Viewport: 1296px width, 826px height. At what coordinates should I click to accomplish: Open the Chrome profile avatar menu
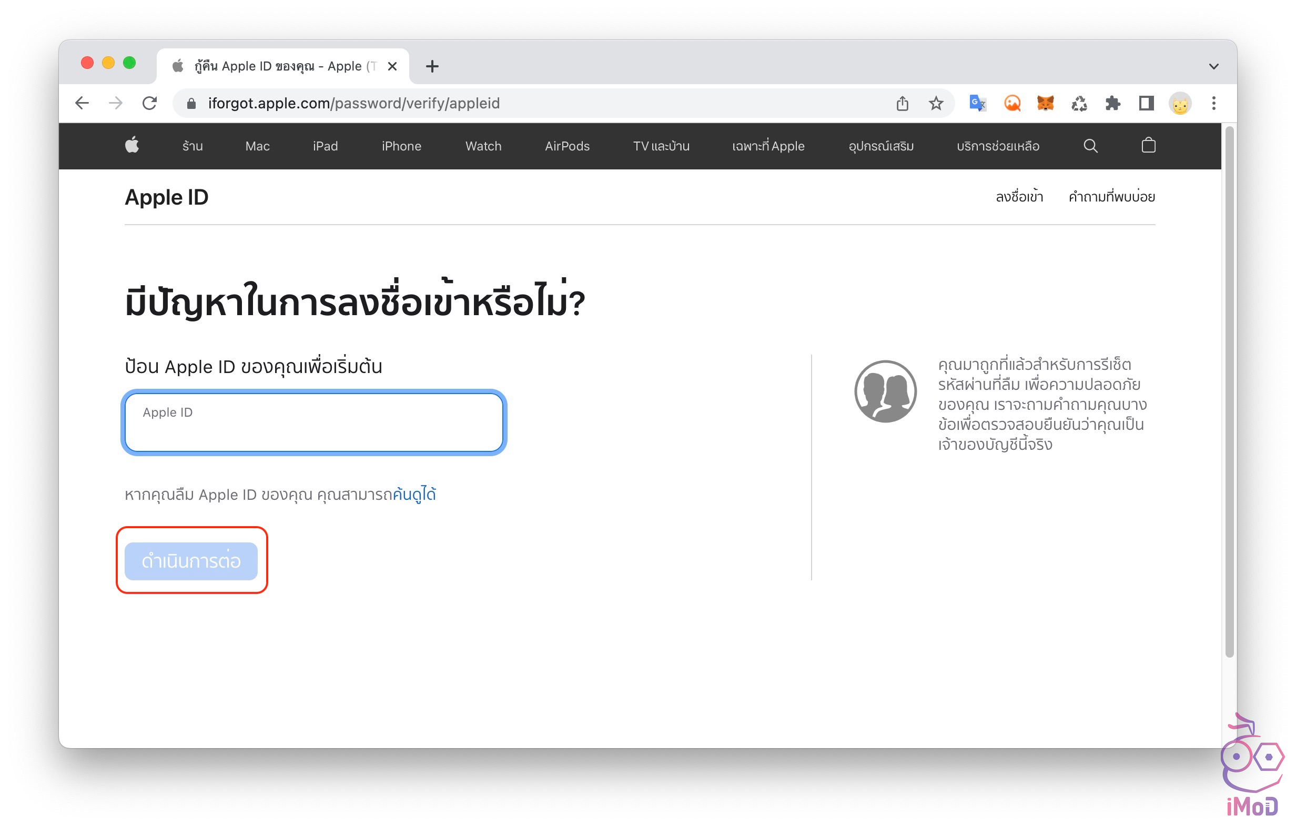(x=1180, y=104)
